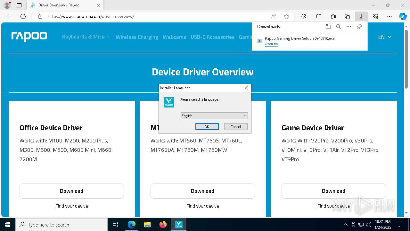Expand the Keyboards & Mice menu
Viewport: 410px width, 231px height.
point(86,37)
